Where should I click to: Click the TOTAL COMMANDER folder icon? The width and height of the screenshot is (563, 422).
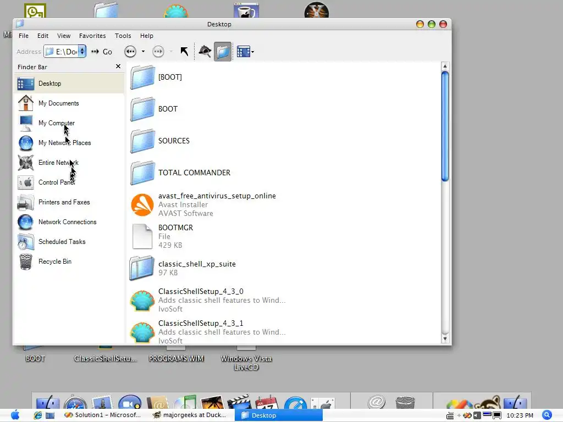coord(142,173)
